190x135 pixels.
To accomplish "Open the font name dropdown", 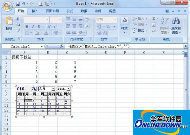I will pyautogui.click(x=47, y=20).
